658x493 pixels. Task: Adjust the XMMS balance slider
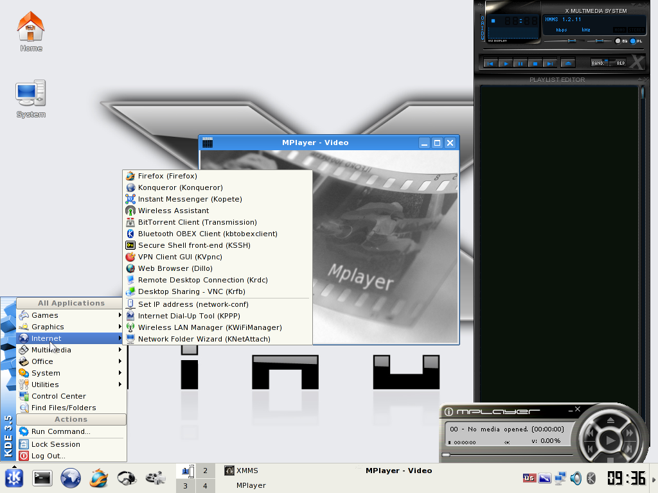click(x=600, y=40)
